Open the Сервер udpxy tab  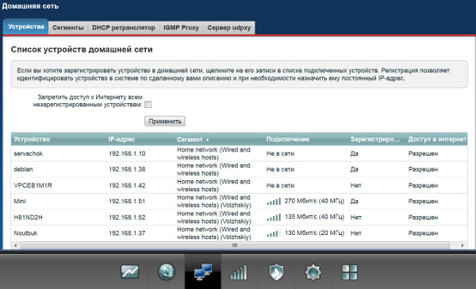229,28
